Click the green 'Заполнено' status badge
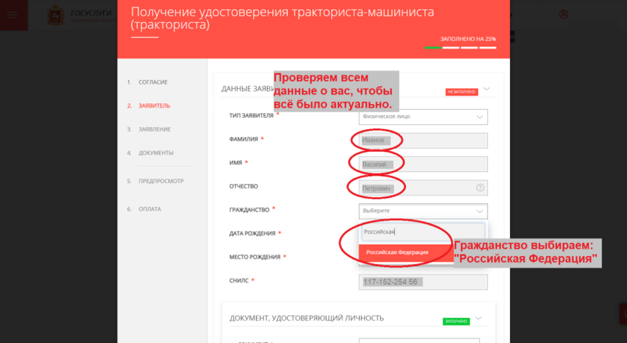The width and height of the screenshot is (627, 343). coord(456,321)
